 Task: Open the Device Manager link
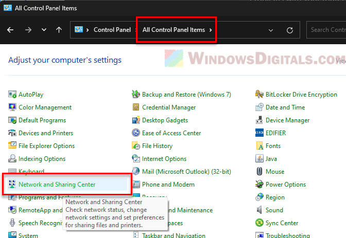[x=287, y=120]
